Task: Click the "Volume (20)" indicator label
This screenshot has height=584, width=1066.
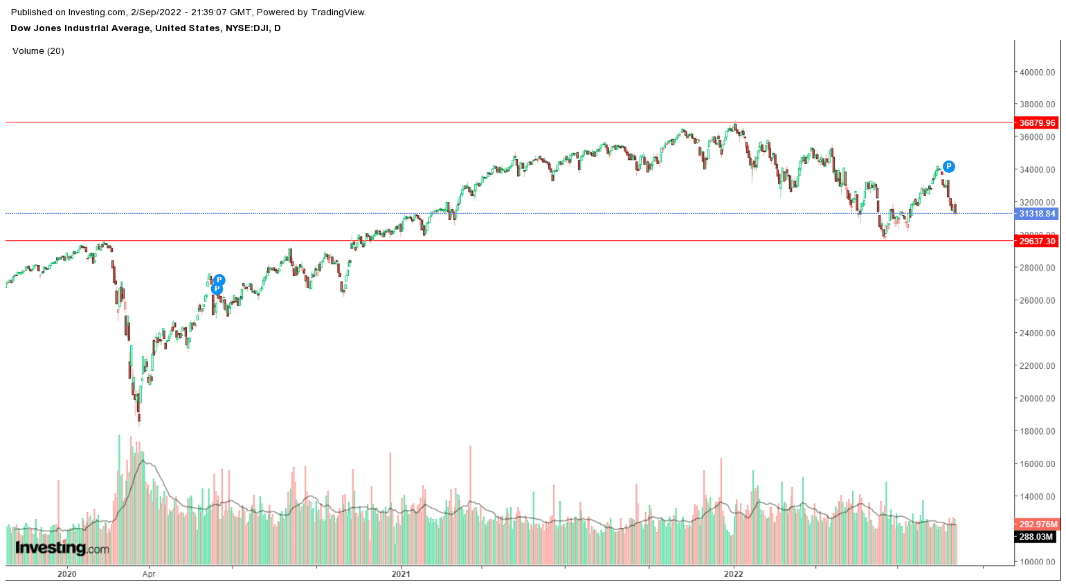Action: point(38,51)
